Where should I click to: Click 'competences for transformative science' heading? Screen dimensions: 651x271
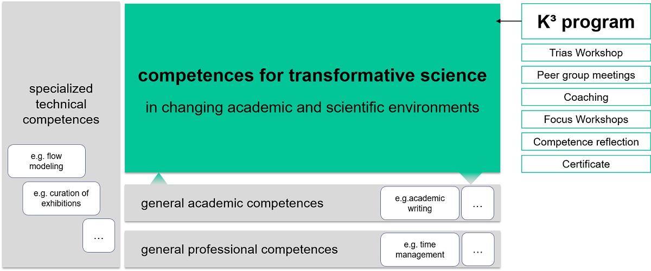312,75
